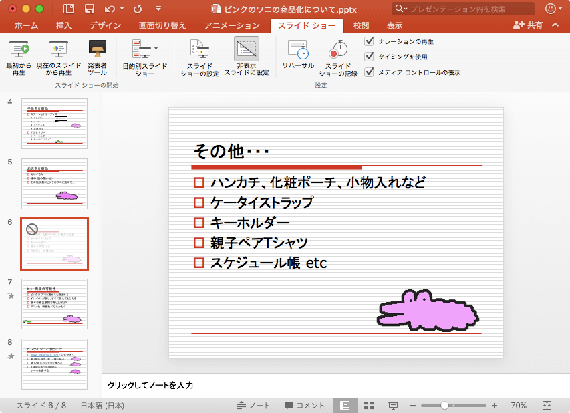Click the animation star beside slide 7
570x413 pixels.
coord(11,295)
